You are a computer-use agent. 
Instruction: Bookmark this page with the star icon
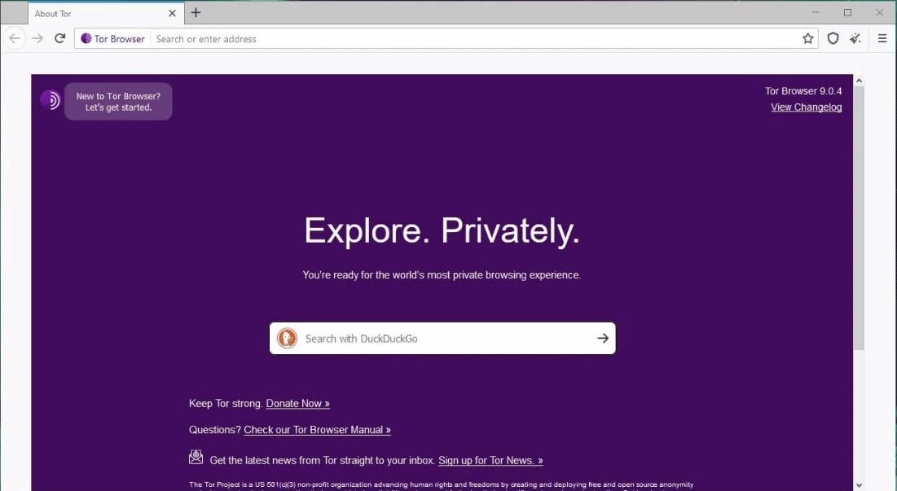[807, 38]
